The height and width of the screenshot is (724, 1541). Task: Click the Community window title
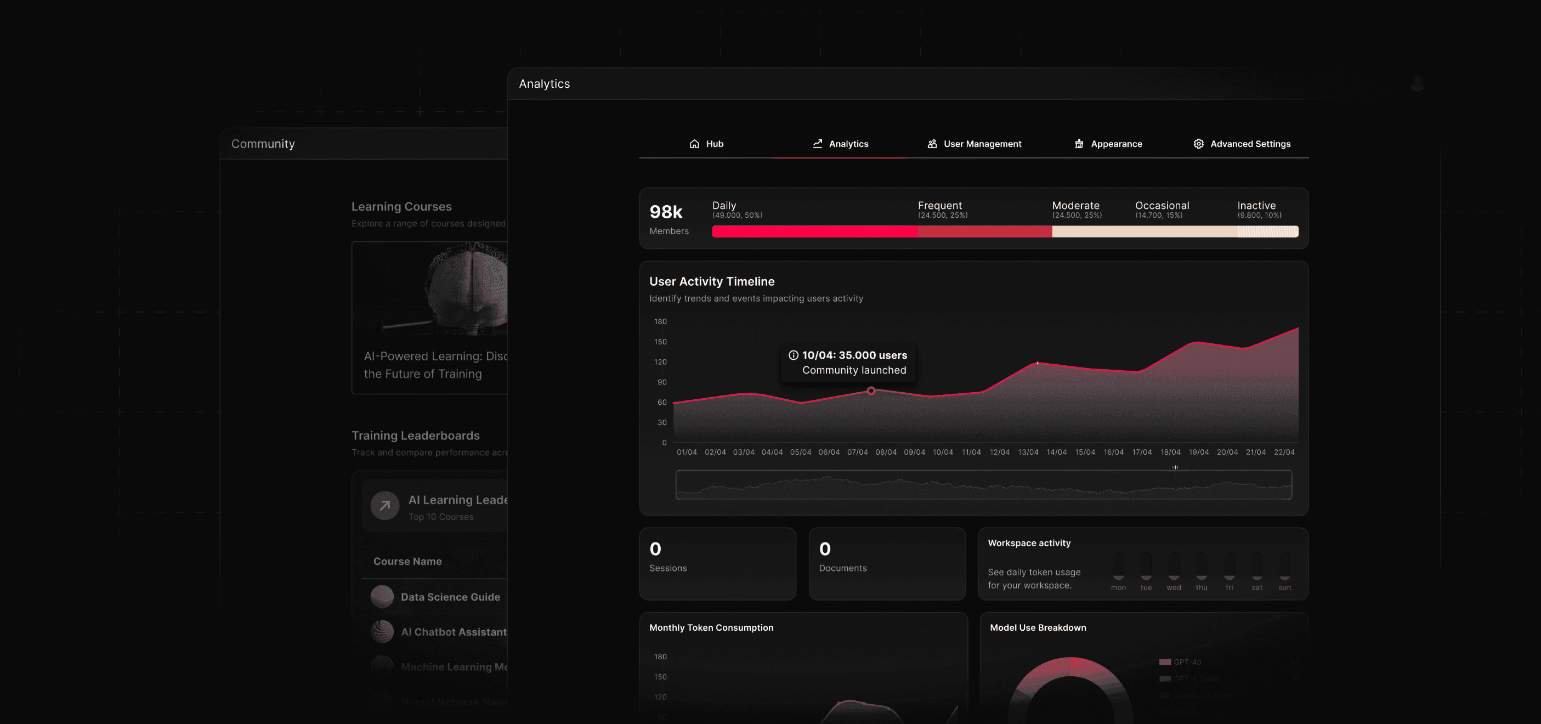(x=263, y=144)
